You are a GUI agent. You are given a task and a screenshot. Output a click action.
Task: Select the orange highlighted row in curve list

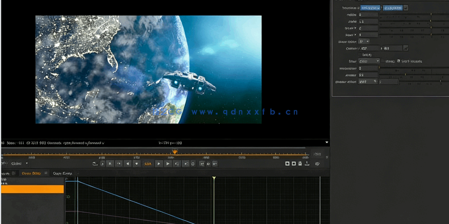pos(32,189)
